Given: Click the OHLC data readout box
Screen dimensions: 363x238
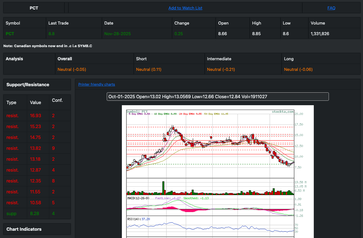Looking at the screenshot, I should pos(217,96).
